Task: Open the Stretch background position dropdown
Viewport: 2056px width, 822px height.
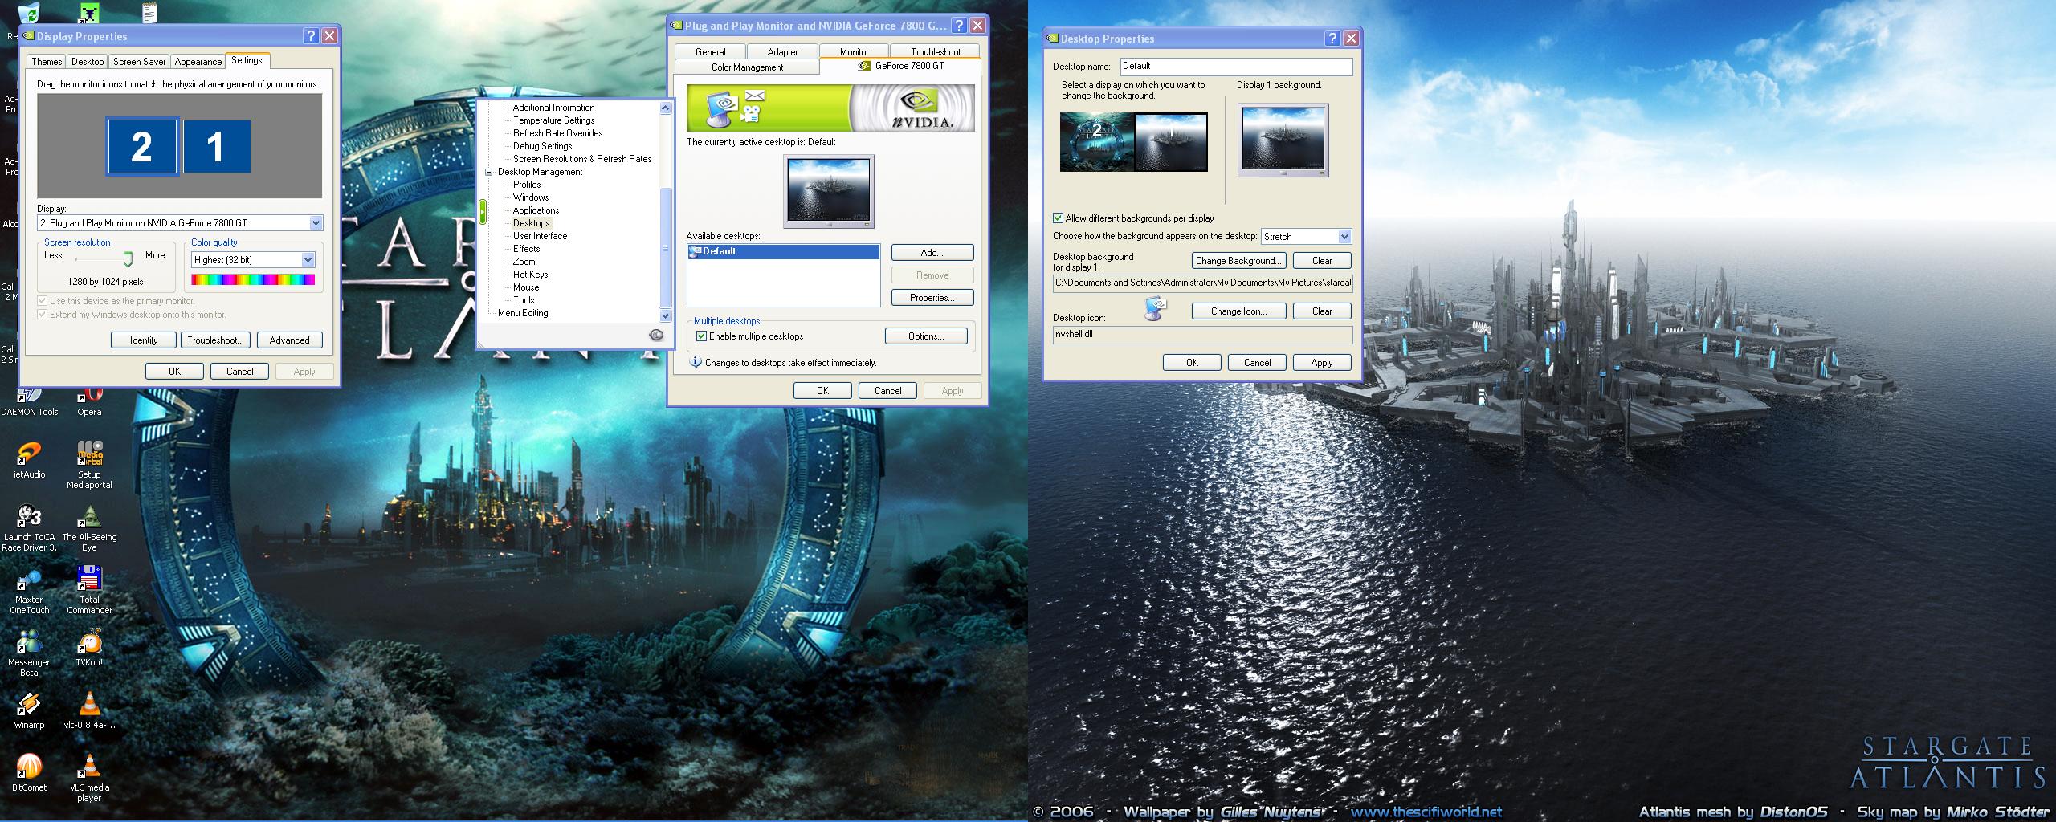Action: (1344, 237)
